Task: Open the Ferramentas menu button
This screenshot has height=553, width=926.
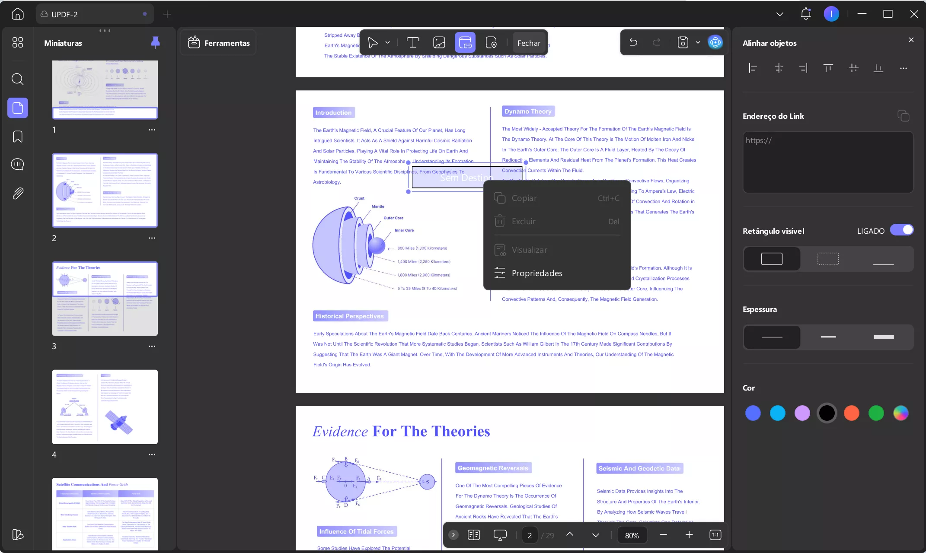Action: [x=219, y=43]
